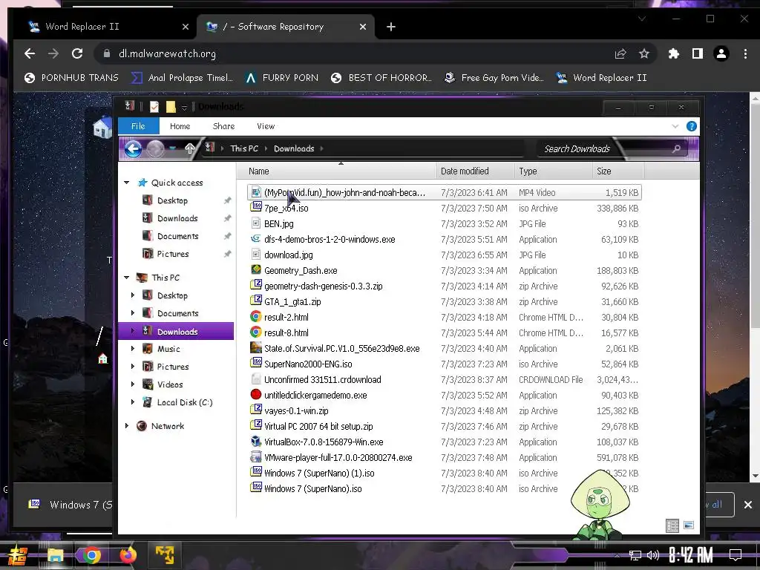This screenshot has width=760, height=570.
Task: Open the recent locations dropdown arrow
Action: tap(172, 148)
